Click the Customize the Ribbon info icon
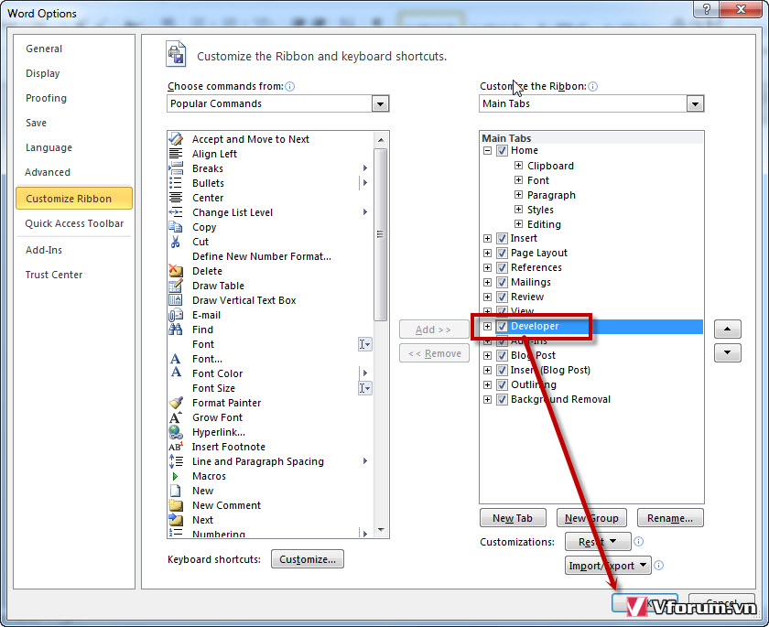Image resolution: width=769 pixels, height=627 pixels. [x=592, y=86]
